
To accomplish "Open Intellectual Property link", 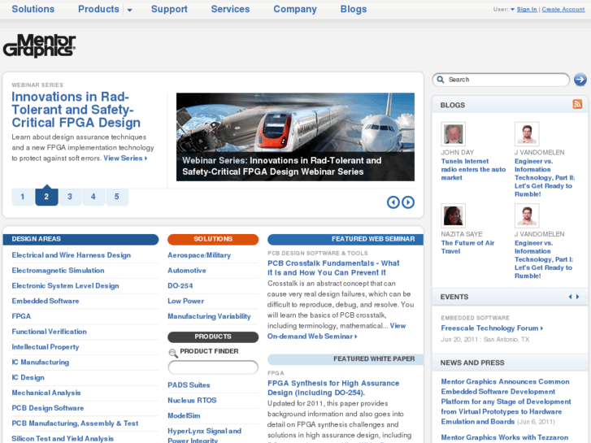I will point(46,347).
